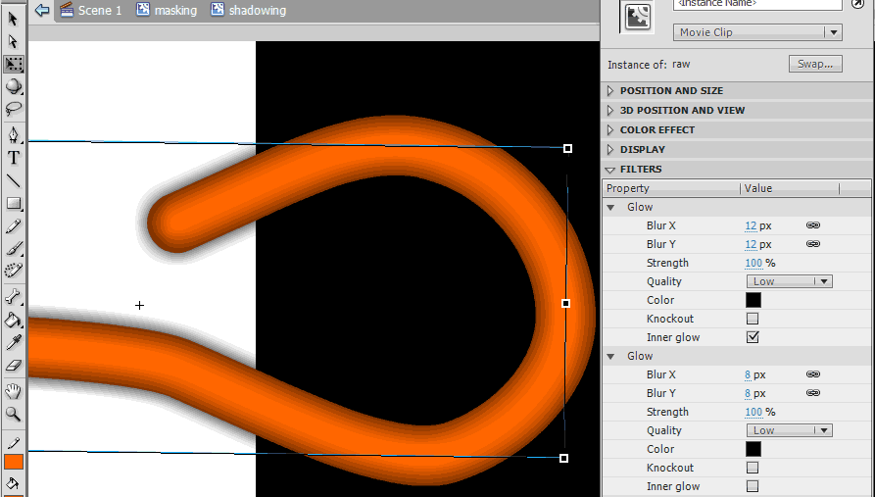Select the Line tool
This screenshot has width=875, height=497.
[x=14, y=181]
